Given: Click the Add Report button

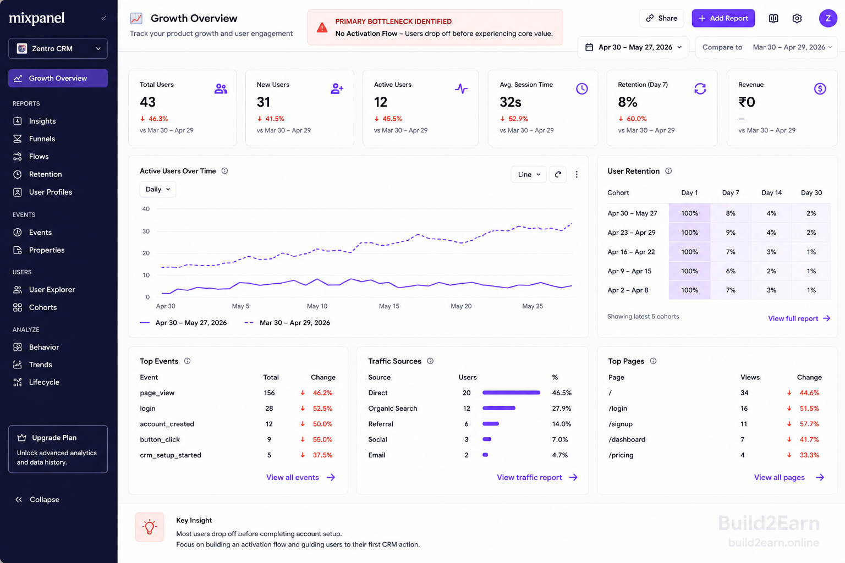Looking at the screenshot, I should pos(723,18).
